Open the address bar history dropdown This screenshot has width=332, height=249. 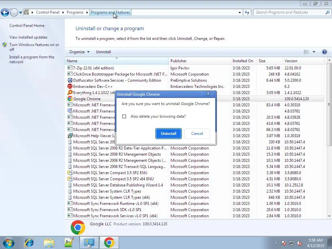pyautogui.click(x=240, y=13)
